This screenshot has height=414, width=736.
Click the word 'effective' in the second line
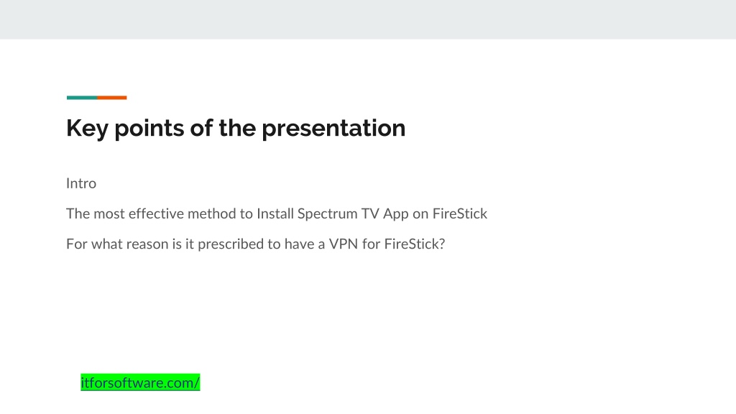pos(156,213)
